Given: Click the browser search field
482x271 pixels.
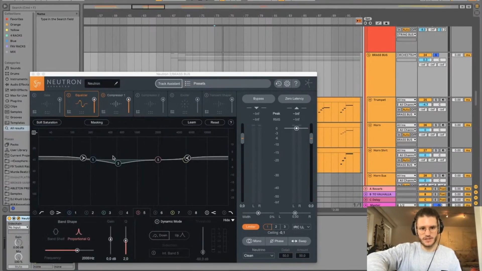Looking at the screenshot, I should (x=45, y=8).
